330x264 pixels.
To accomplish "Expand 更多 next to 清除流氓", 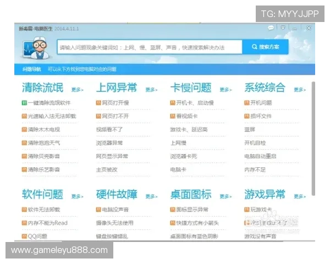I will [77, 90].
